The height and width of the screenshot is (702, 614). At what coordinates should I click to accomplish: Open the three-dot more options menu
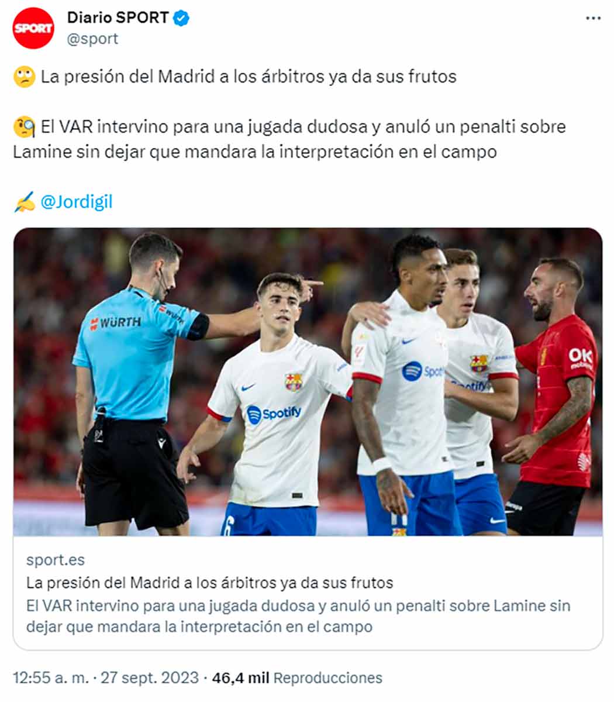click(593, 19)
